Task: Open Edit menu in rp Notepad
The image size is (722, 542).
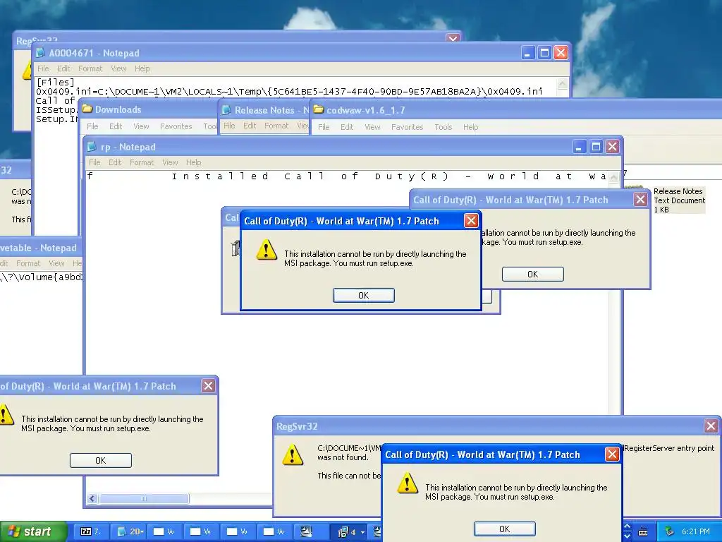Action: point(115,163)
